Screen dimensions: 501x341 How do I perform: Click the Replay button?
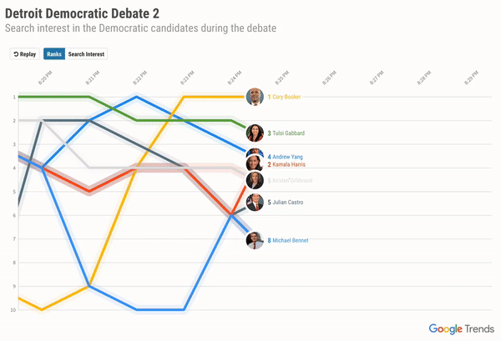(24, 54)
